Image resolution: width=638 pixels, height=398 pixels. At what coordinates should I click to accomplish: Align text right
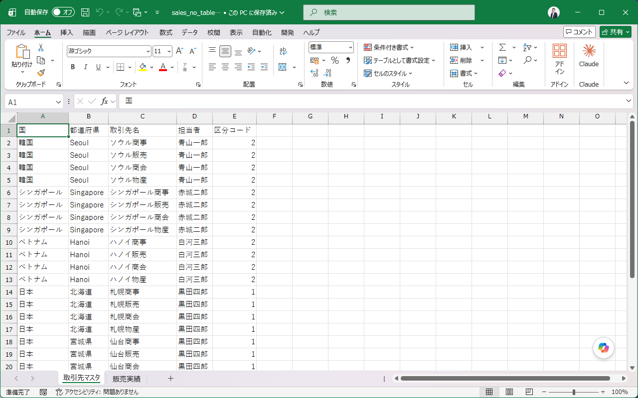[238, 67]
